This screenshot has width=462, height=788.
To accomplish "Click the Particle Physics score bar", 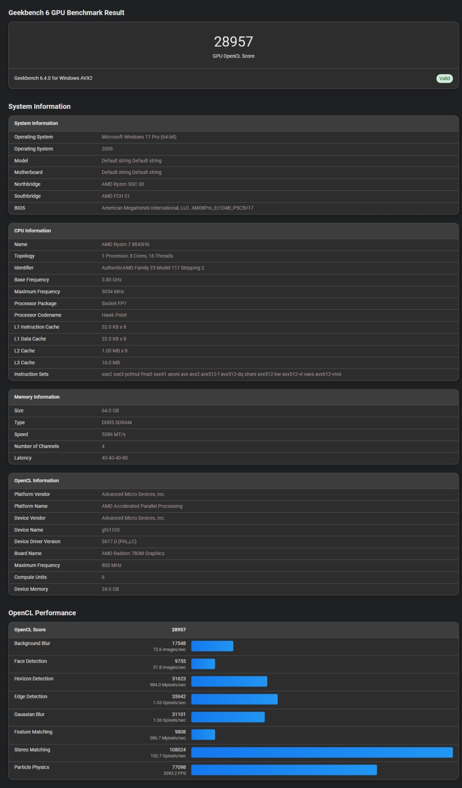I will (x=284, y=770).
